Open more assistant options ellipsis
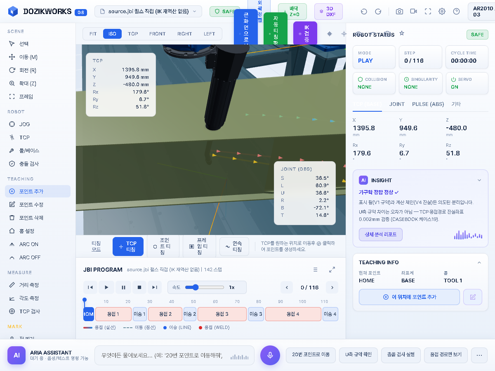Screen dimensions: 495x371 [479, 355]
